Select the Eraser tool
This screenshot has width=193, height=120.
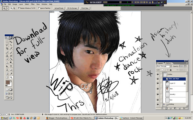(x=7, y=59)
